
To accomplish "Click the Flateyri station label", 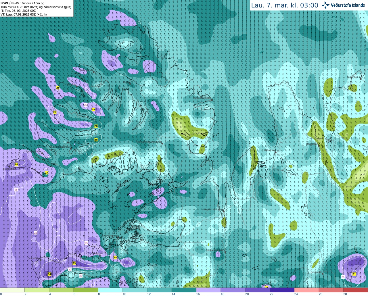I will click(x=72, y=84).
